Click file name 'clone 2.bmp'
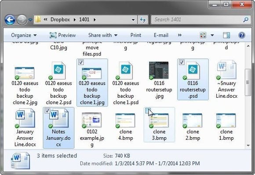 point(193,135)
